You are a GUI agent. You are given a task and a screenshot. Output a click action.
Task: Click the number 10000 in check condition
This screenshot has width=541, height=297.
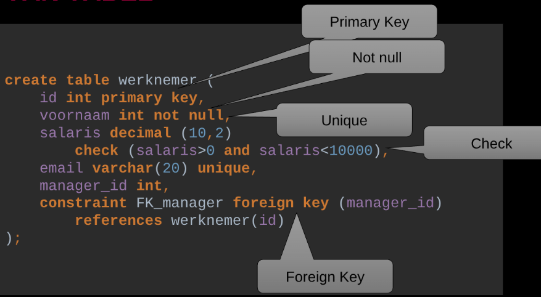pyautogui.click(x=351, y=150)
